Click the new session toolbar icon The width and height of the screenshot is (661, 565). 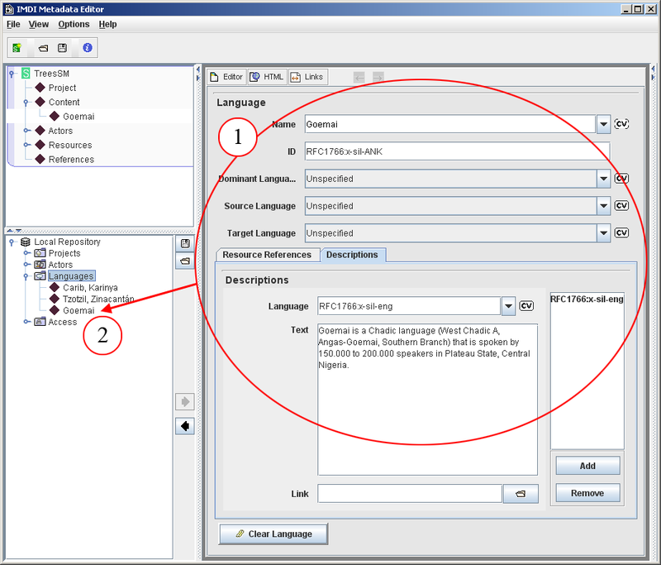[17, 48]
